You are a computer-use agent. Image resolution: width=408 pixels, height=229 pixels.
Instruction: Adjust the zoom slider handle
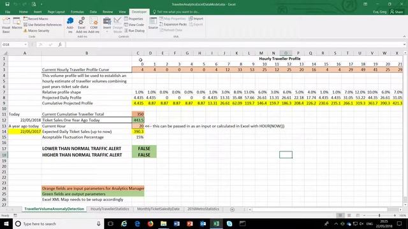tap(379, 215)
